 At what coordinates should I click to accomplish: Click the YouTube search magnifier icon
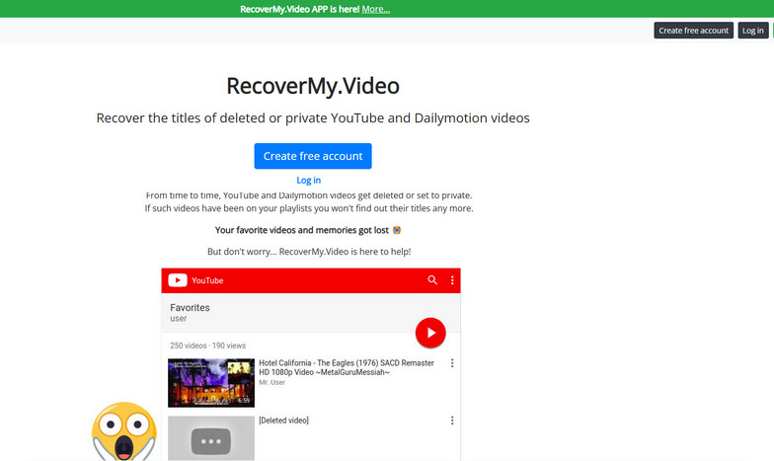coord(432,280)
